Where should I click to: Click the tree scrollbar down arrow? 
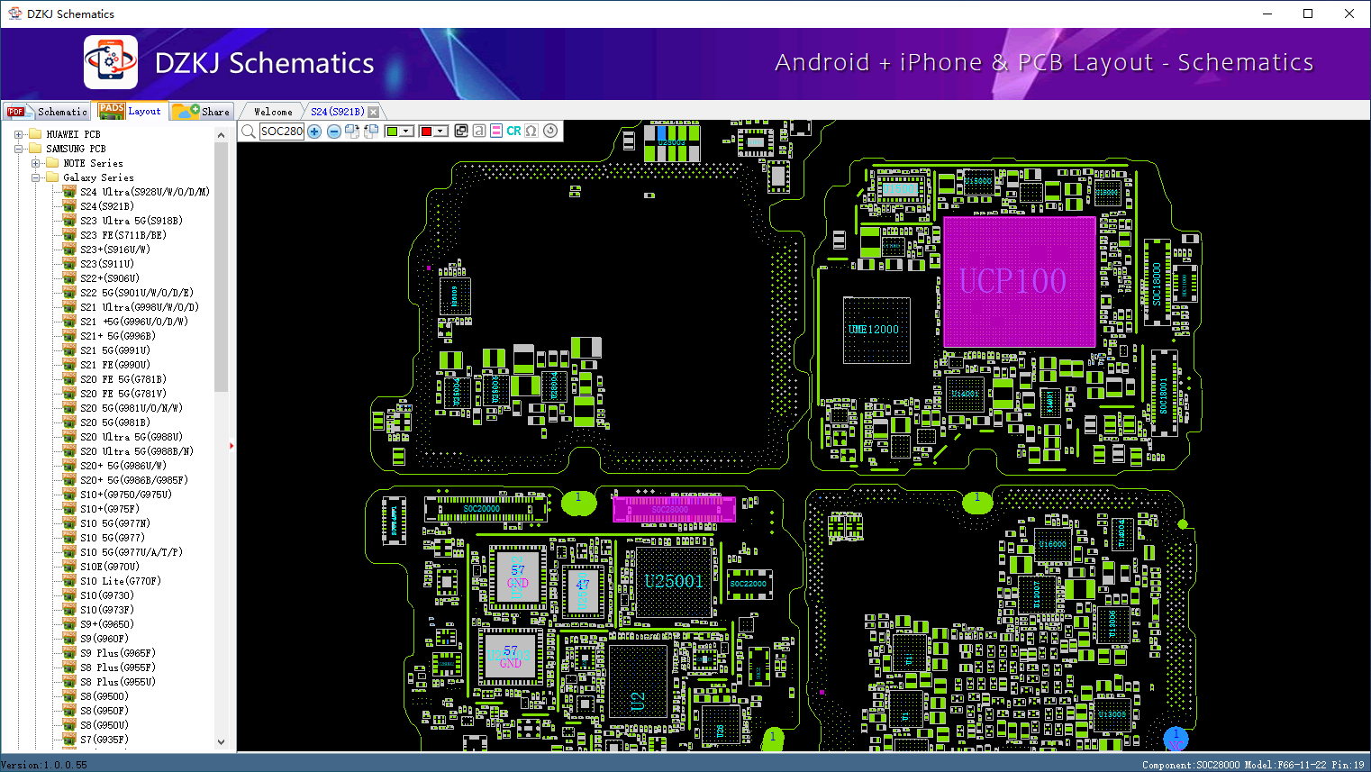222,742
